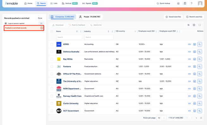Open the Rows per page dropdown
The image size is (207, 125).
(161, 118)
